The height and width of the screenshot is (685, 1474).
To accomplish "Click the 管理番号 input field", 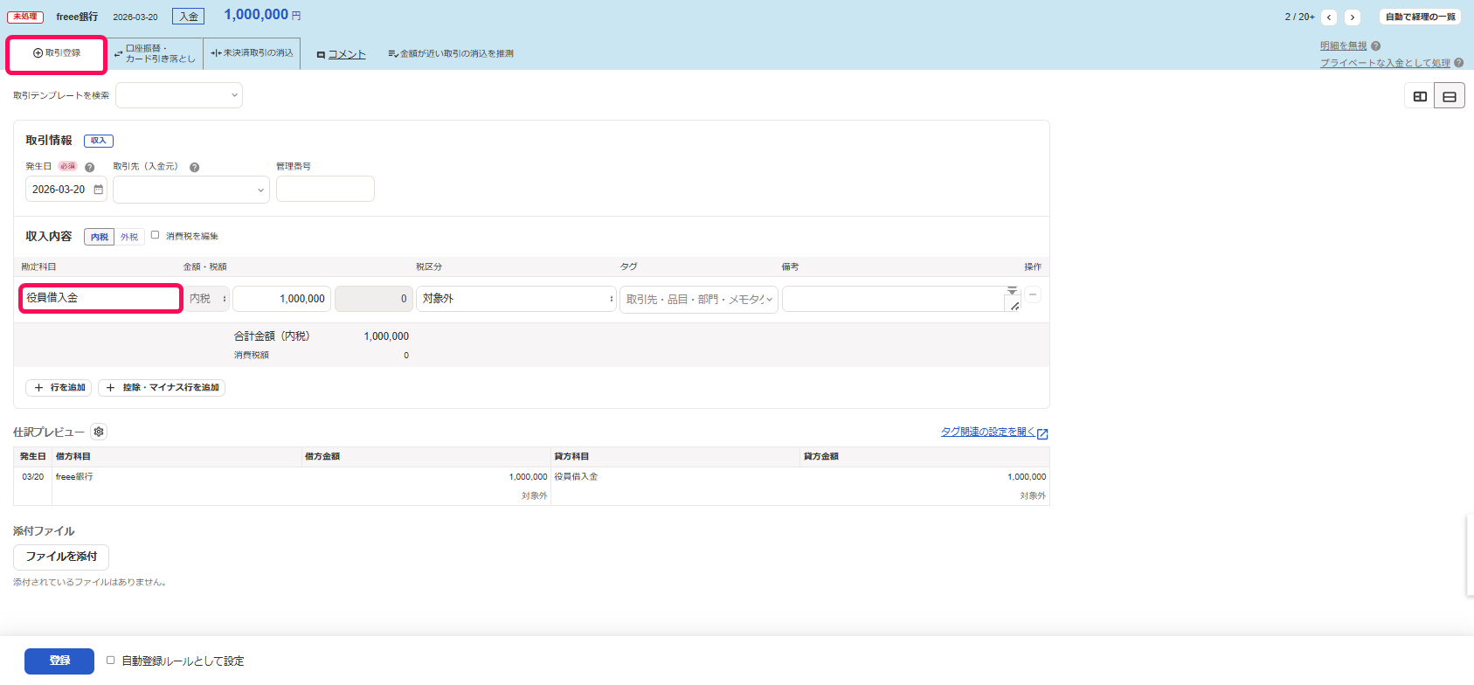I will click(x=325, y=190).
